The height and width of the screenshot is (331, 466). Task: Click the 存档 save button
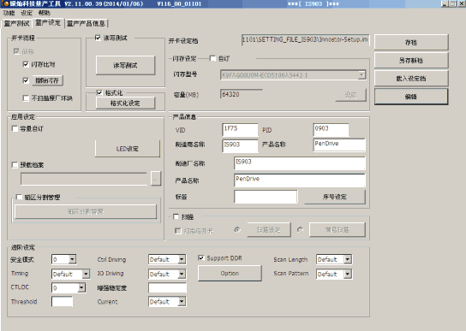[x=411, y=43]
